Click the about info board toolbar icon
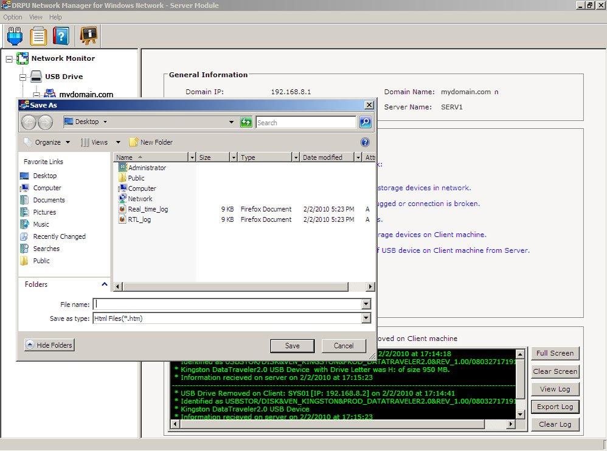Screen dimensions: 607x451 (89, 36)
